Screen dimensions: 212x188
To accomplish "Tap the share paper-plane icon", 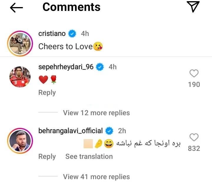I will [x=193, y=7].
